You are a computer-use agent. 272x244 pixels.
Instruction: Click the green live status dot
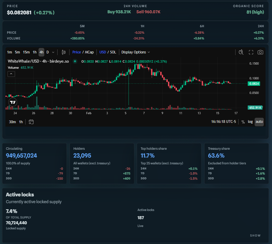75,61
